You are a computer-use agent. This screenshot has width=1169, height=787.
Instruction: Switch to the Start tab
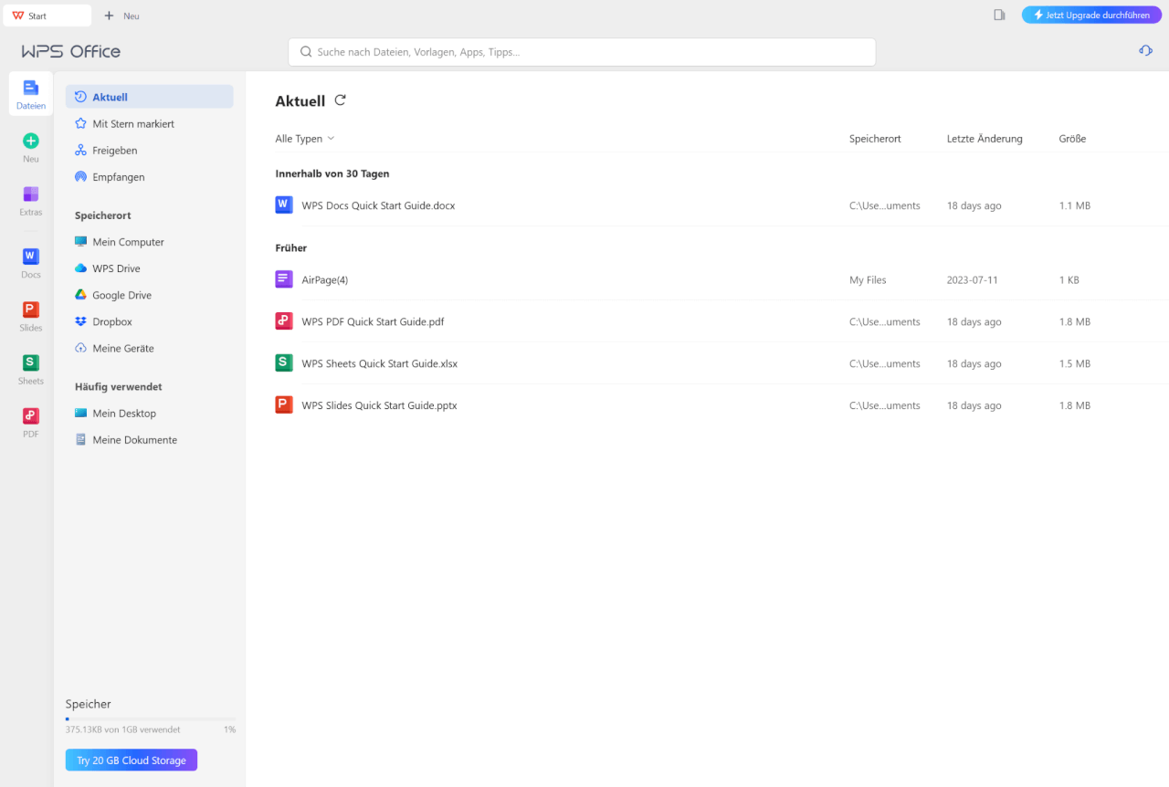pos(46,15)
